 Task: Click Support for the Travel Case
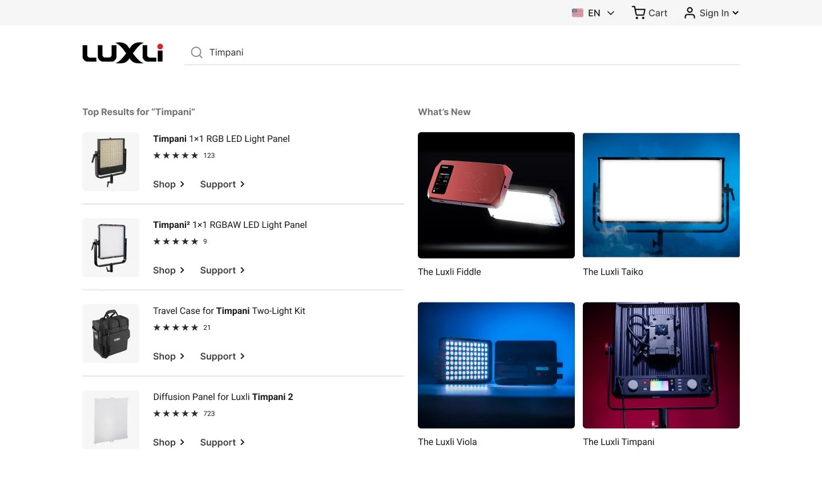223,357
